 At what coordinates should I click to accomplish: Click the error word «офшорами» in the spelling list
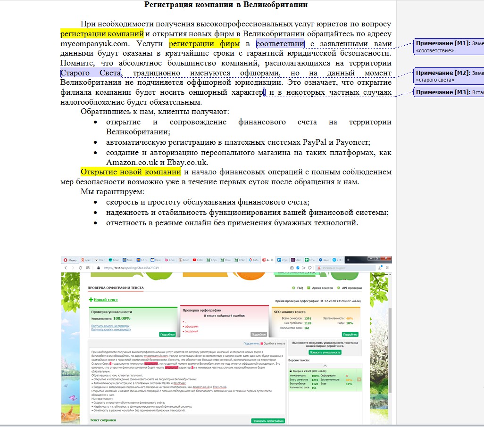click(x=192, y=327)
